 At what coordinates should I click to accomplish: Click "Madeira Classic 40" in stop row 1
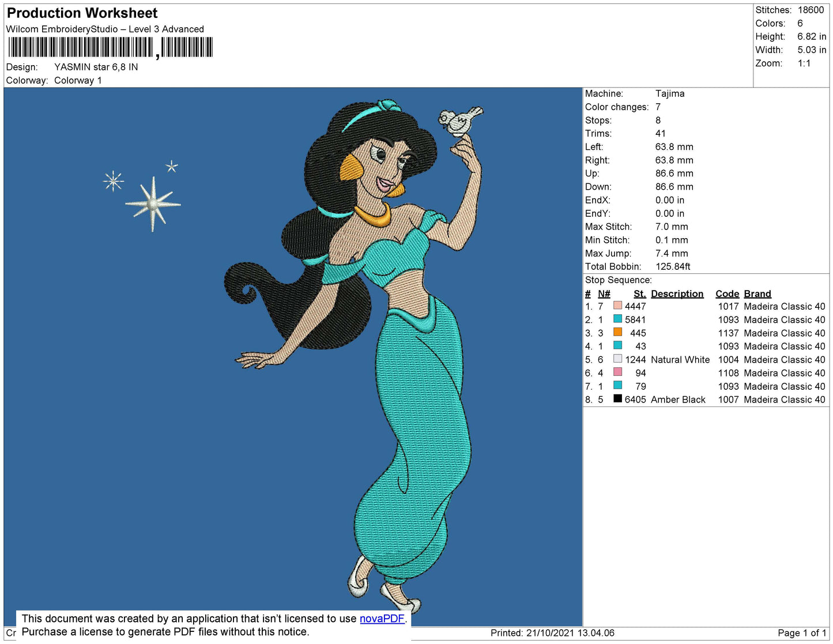tap(785, 307)
